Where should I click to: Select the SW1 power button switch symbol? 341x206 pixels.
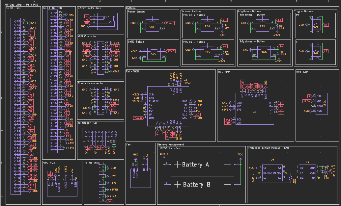coord(152,25)
